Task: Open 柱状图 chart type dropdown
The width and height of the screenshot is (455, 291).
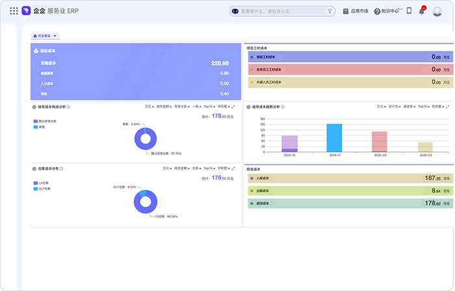Action: [x=439, y=107]
